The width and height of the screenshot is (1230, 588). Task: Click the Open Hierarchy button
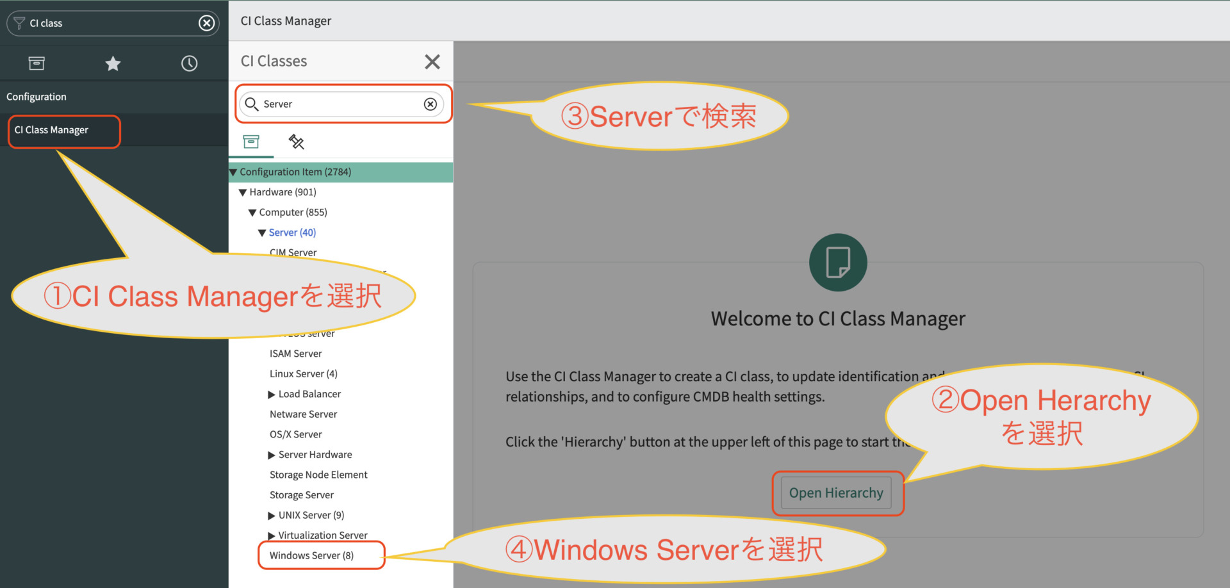[836, 493]
